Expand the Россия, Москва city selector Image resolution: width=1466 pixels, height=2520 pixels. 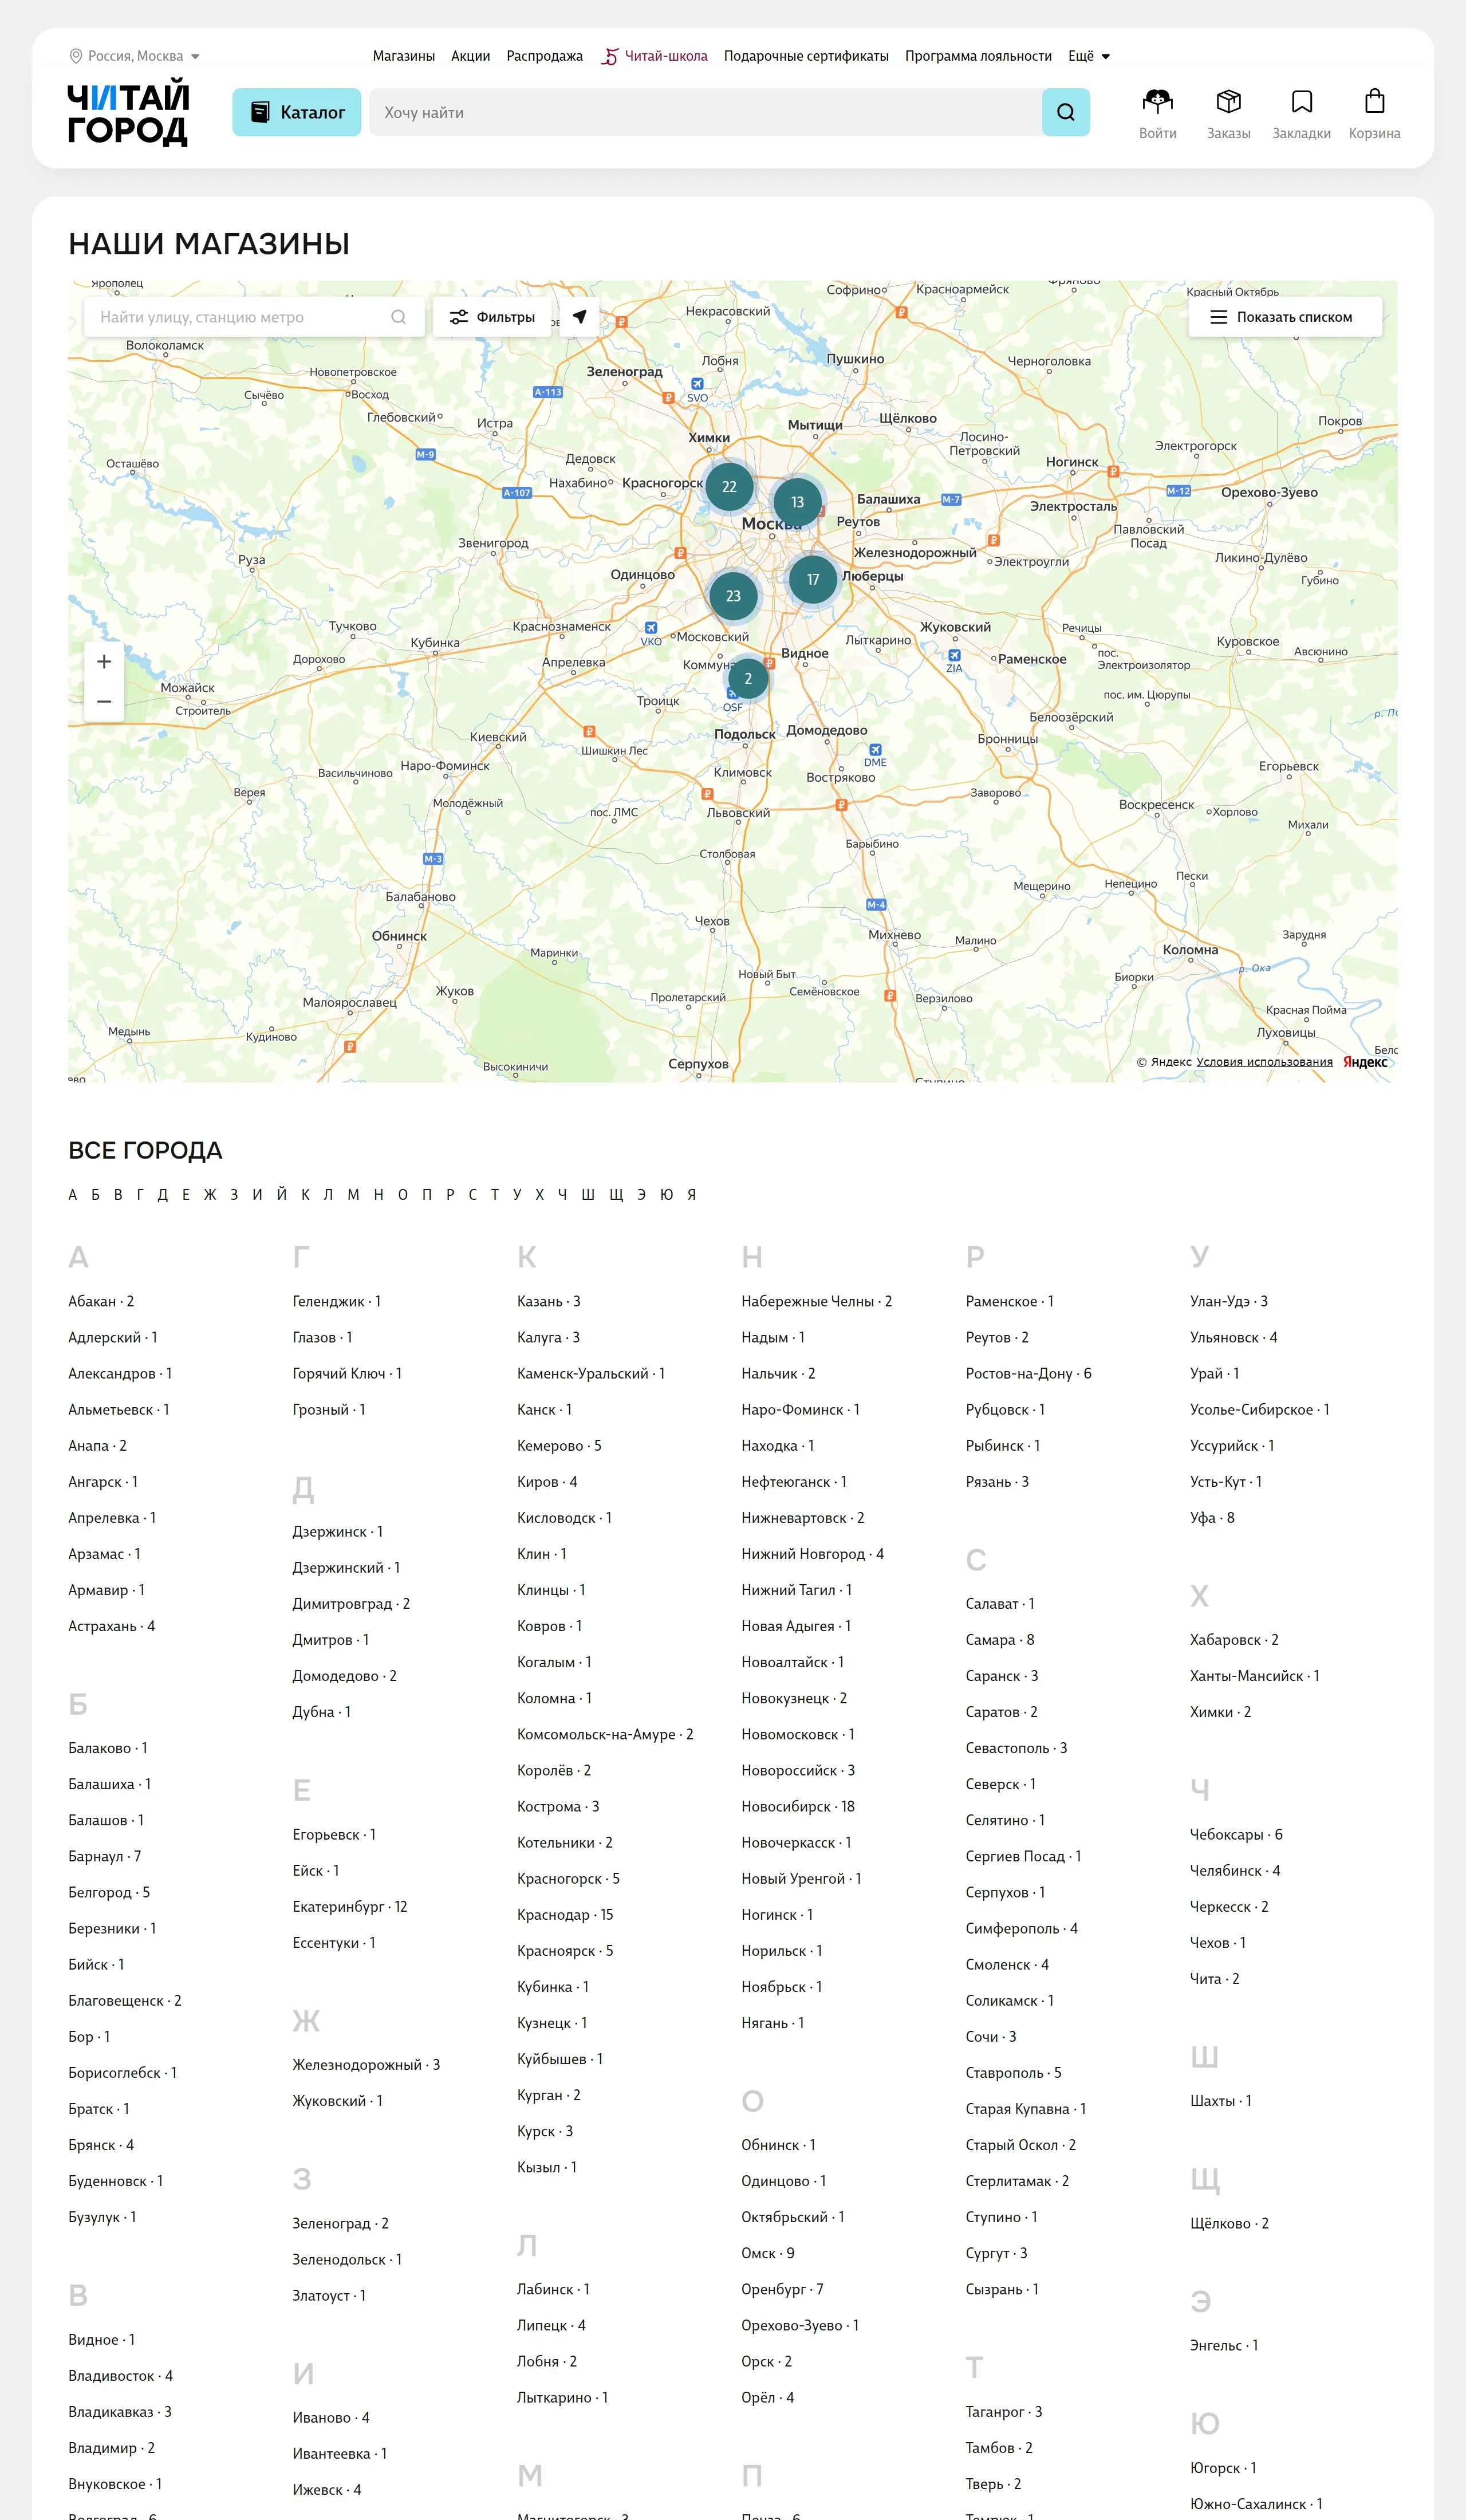[135, 56]
